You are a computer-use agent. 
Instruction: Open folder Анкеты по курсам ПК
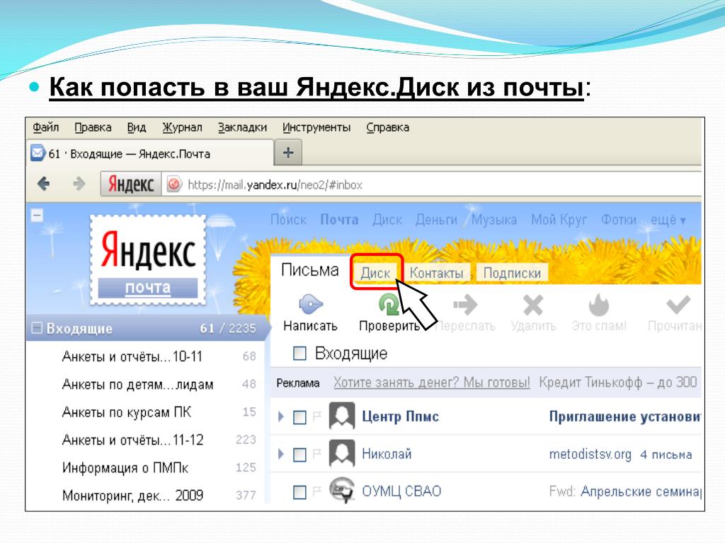(x=127, y=412)
